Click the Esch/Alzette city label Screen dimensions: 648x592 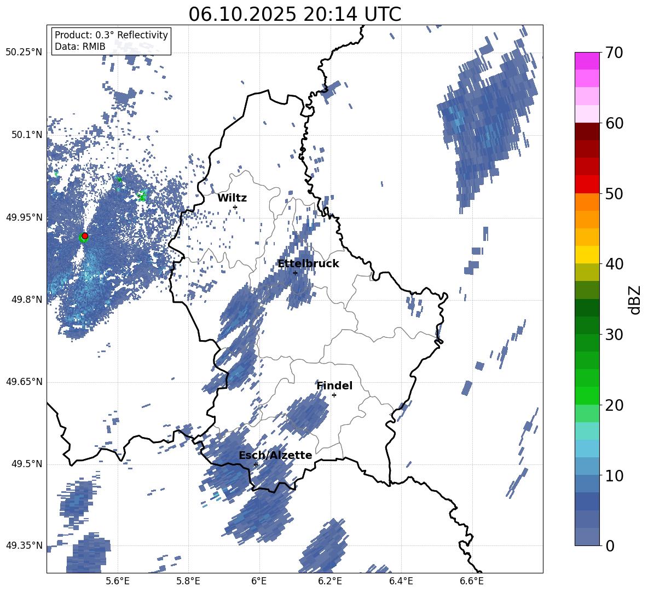pos(275,455)
